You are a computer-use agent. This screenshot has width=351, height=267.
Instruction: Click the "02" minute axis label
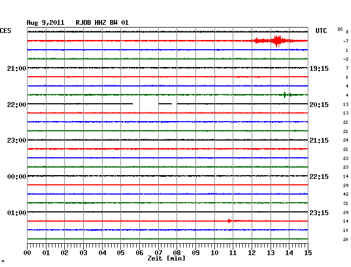[x=64, y=253]
